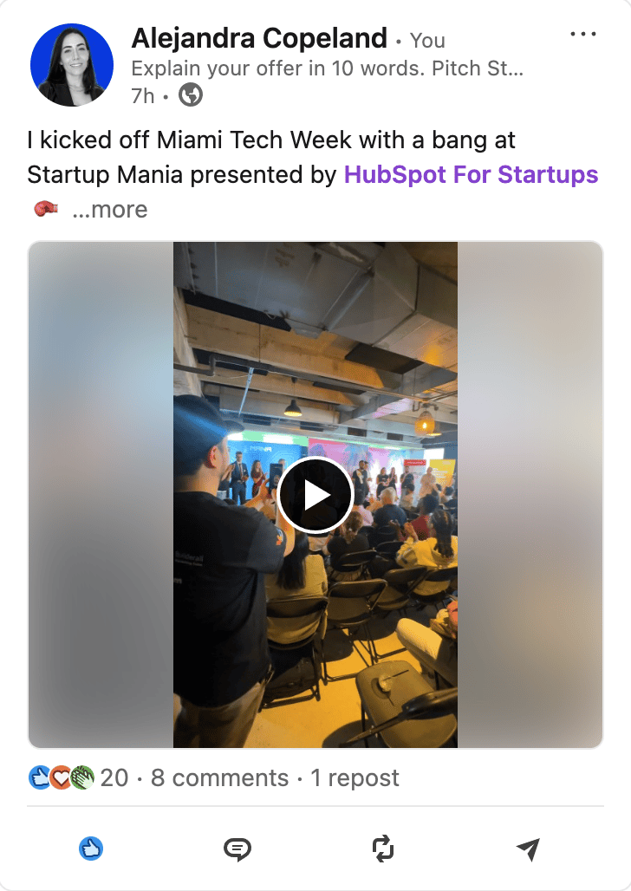
Task: Click the boxing glove emoji
Action: 46,209
